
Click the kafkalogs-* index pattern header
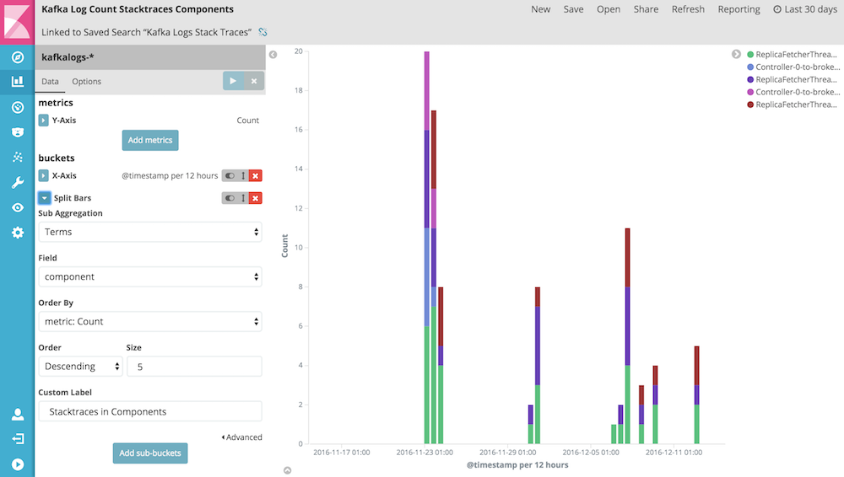tap(150, 57)
